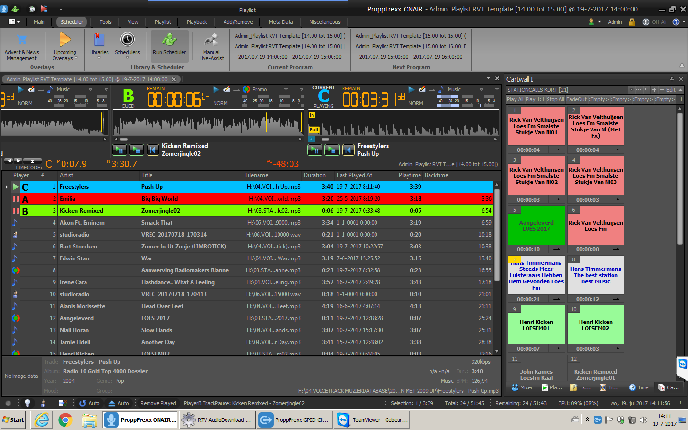Open Advert & News Management
688x430 pixels.
pyautogui.click(x=22, y=47)
